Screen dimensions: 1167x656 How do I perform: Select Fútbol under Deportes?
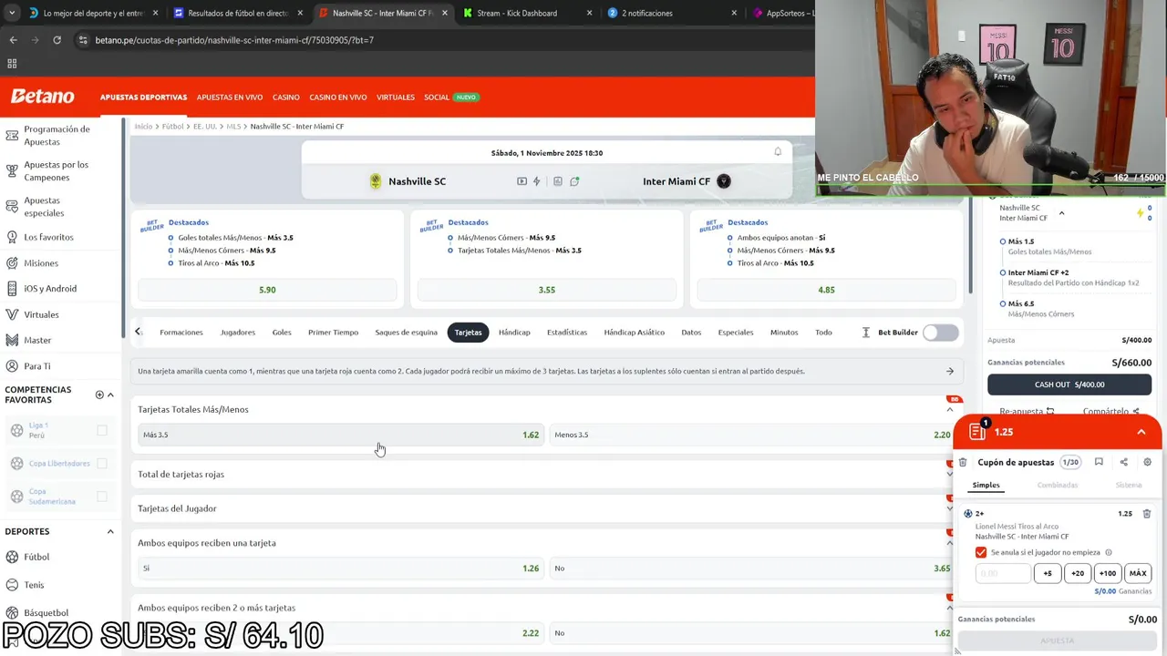pos(36,557)
